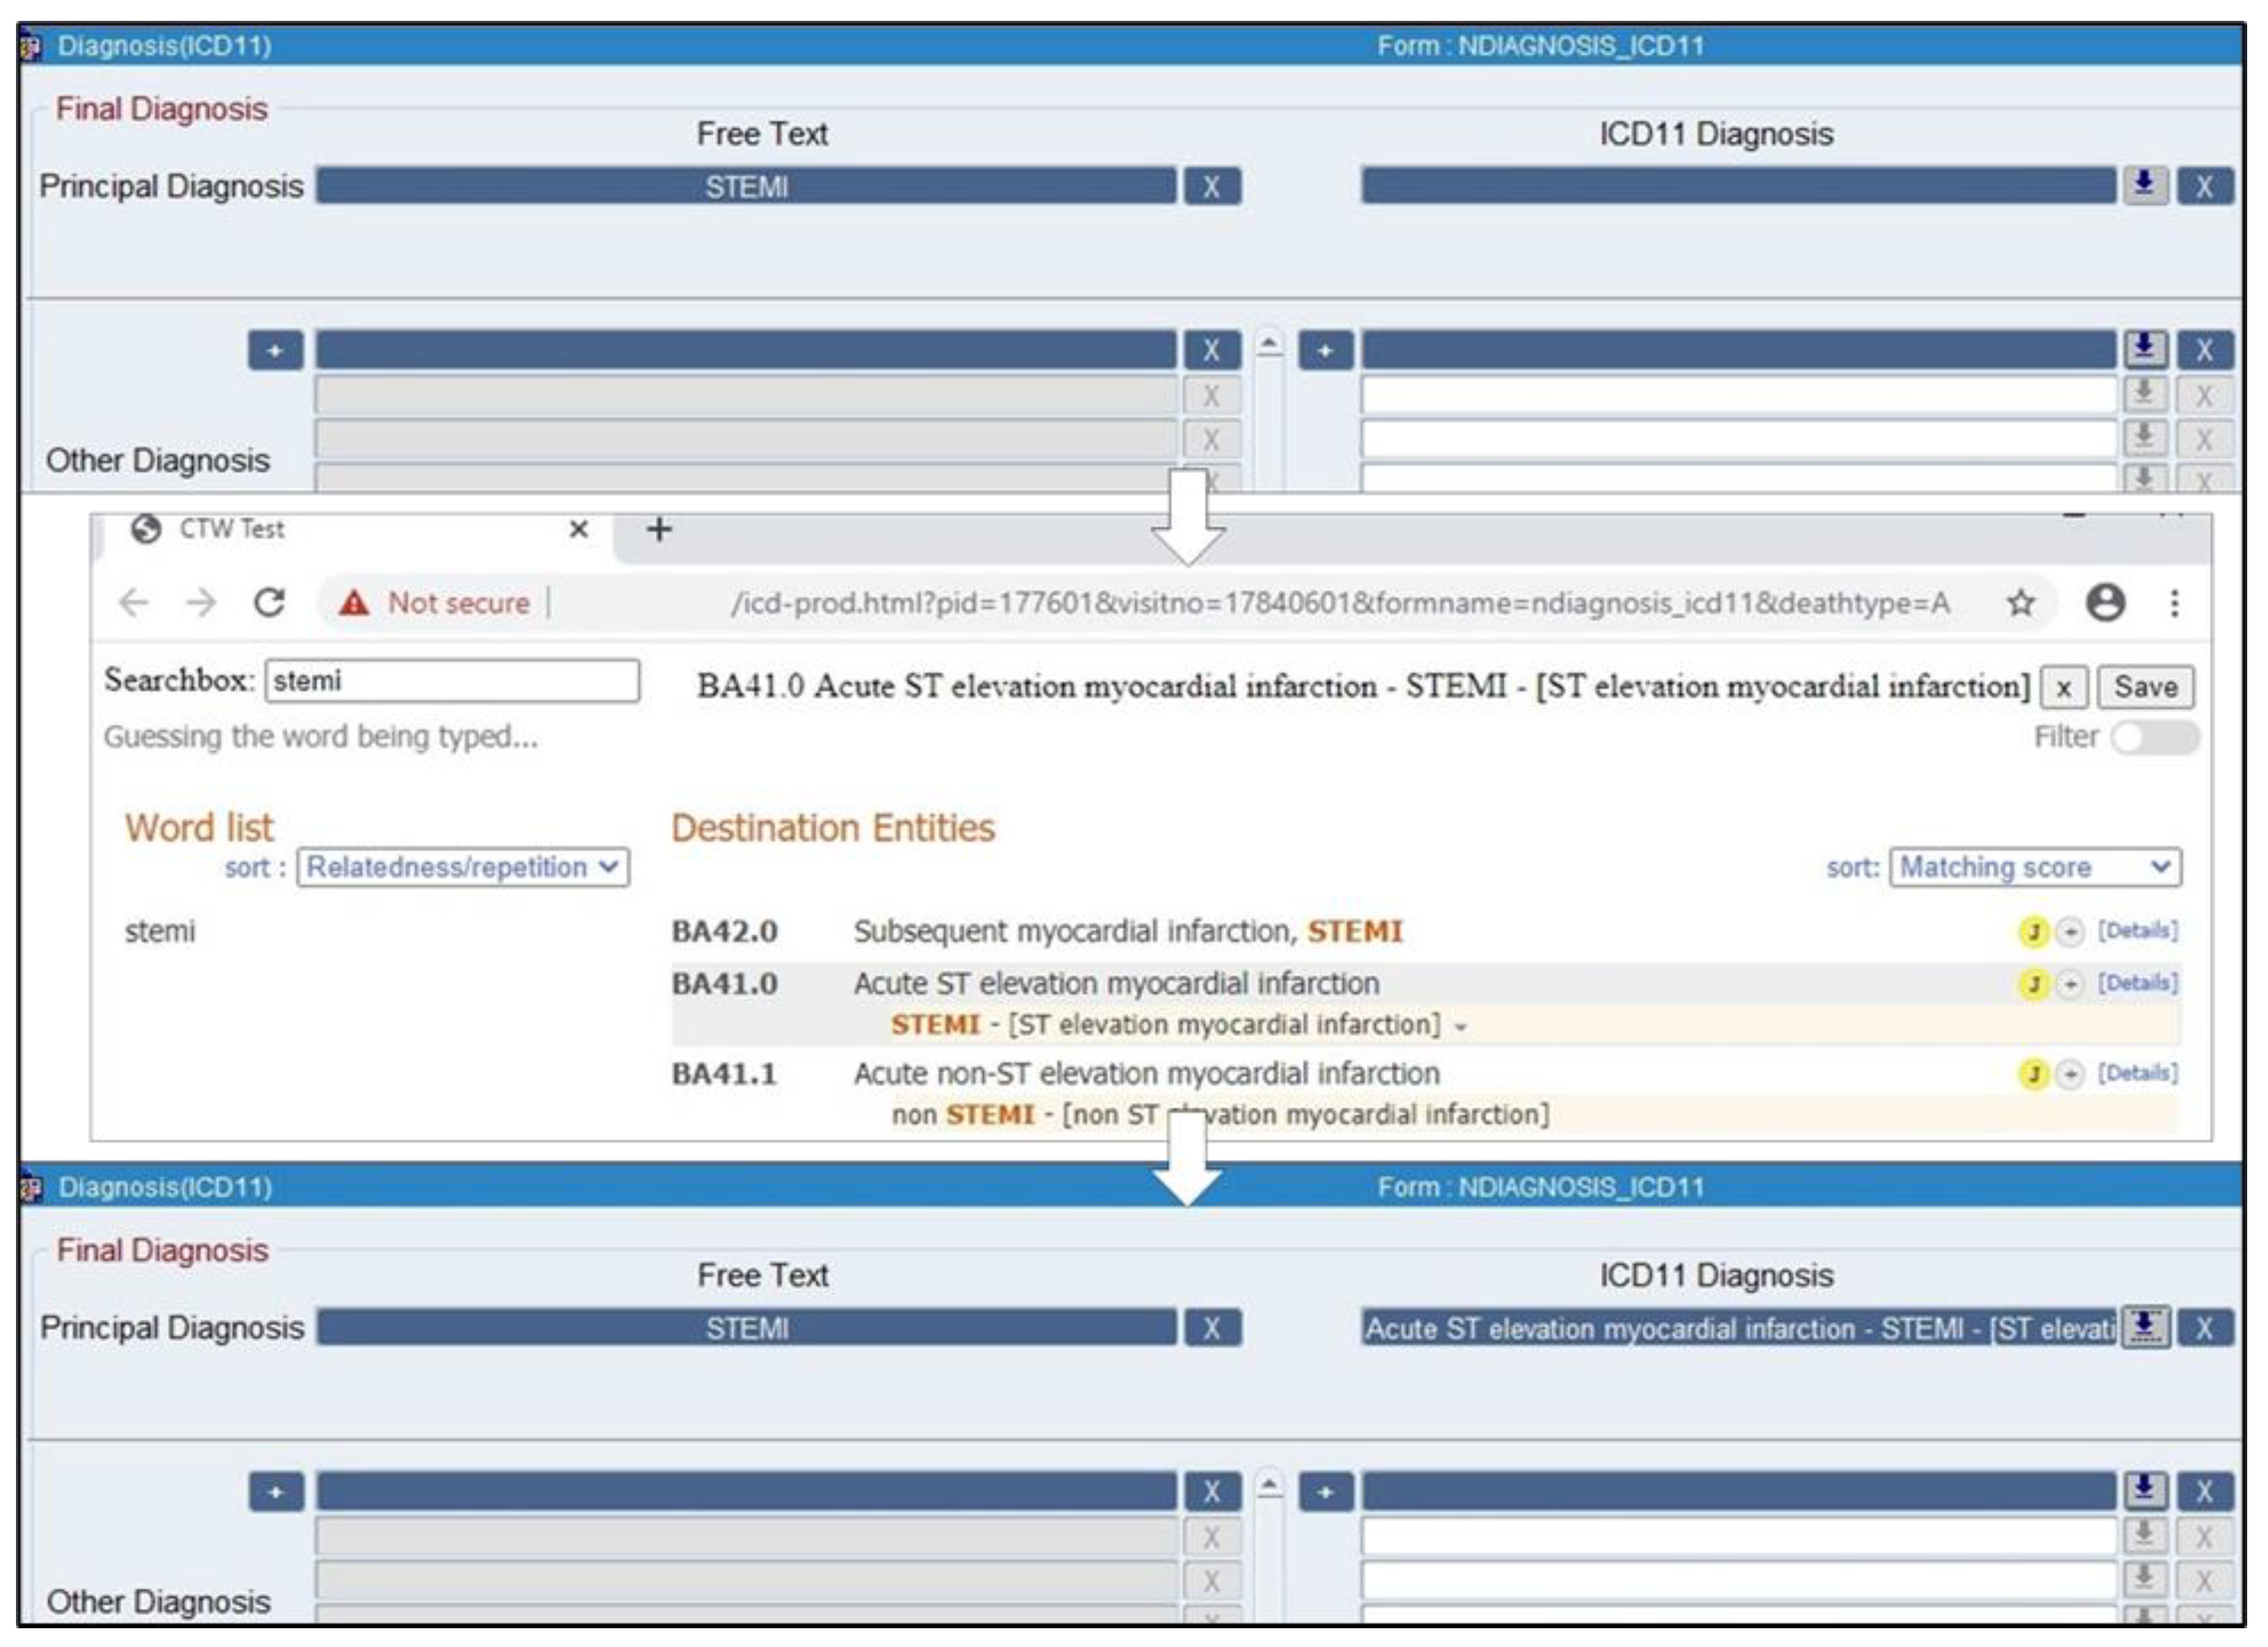Open the Chrome three-dot menu

[2174, 602]
